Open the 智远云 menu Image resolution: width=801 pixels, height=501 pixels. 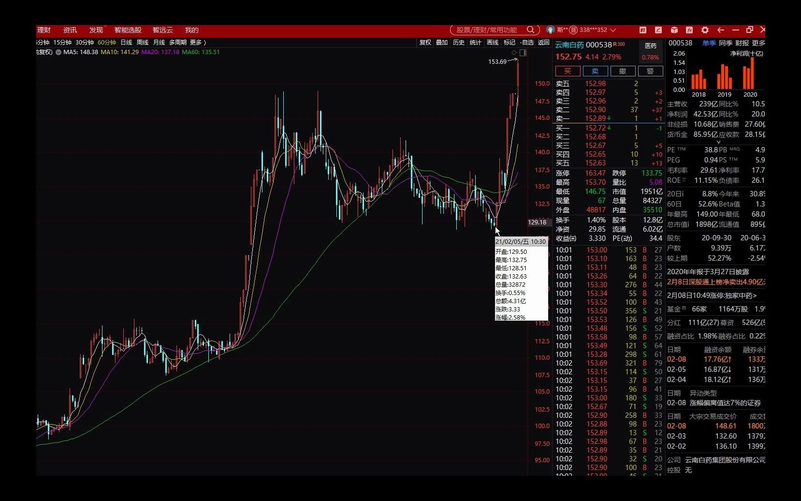pos(162,30)
